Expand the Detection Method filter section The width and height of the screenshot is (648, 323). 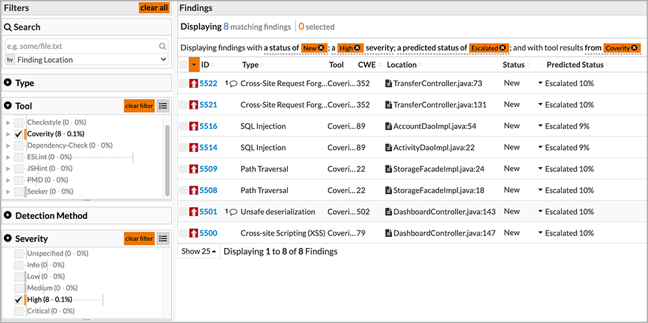pyautogui.click(x=8, y=216)
